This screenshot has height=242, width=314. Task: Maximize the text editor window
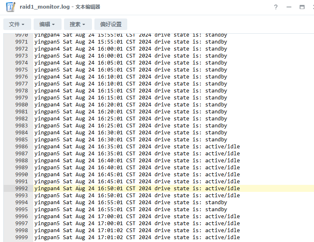point(302,7)
